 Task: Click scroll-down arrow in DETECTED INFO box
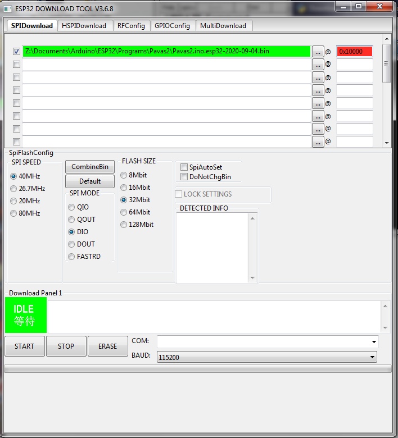point(252,278)
